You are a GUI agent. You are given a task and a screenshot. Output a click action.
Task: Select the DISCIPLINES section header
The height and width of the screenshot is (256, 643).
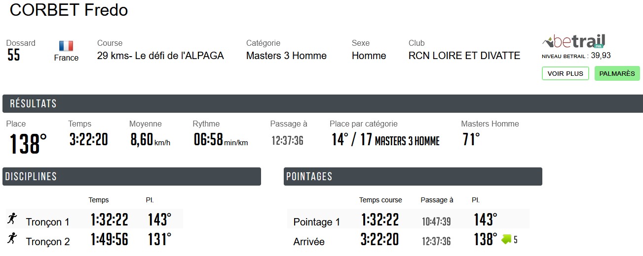point(131,177)
